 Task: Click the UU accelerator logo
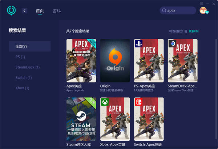coord(11,10)
